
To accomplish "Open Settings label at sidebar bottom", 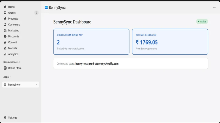I will pyautogui.click(x=13, y=118).
